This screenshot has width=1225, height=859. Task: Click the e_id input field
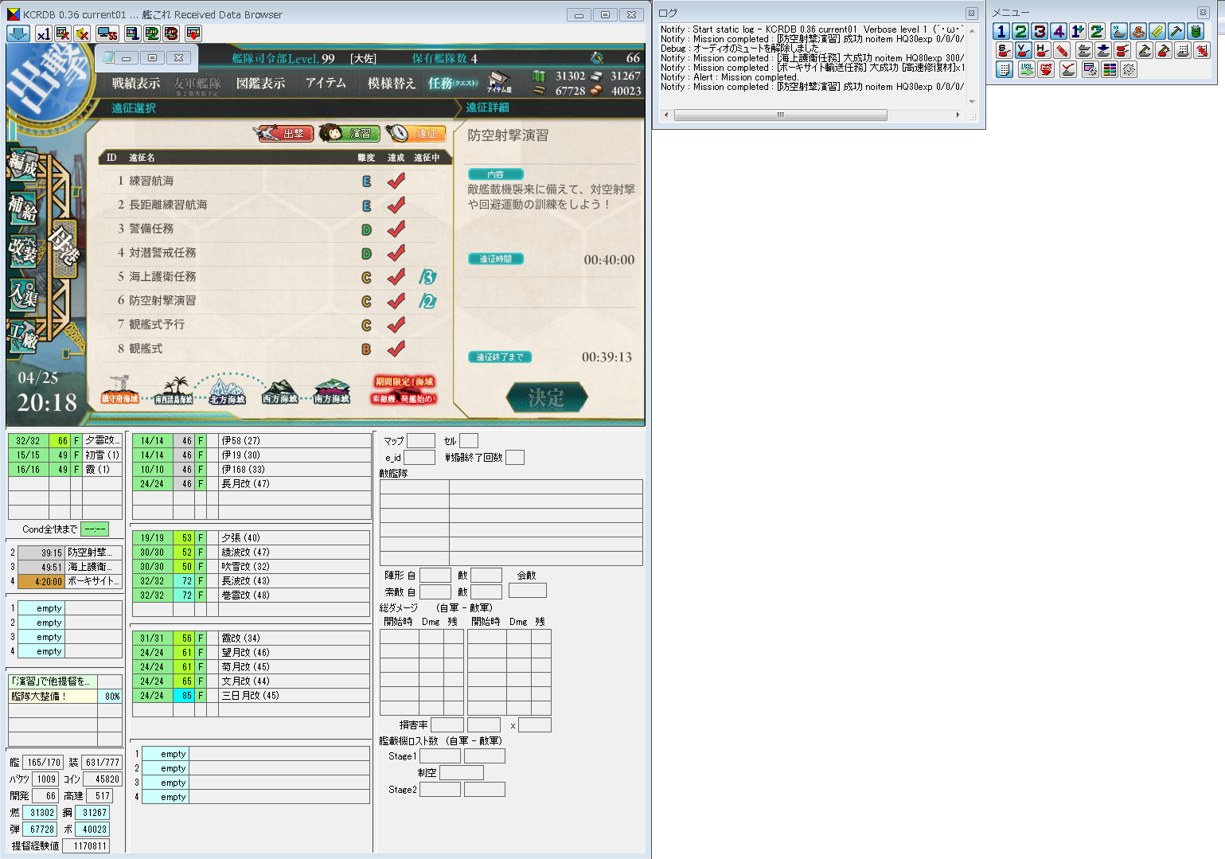point(419,457)
